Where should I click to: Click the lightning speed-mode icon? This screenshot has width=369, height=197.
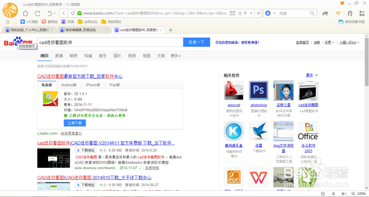245,13
